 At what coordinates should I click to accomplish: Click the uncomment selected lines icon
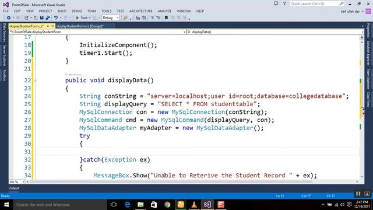coord(158,18)
